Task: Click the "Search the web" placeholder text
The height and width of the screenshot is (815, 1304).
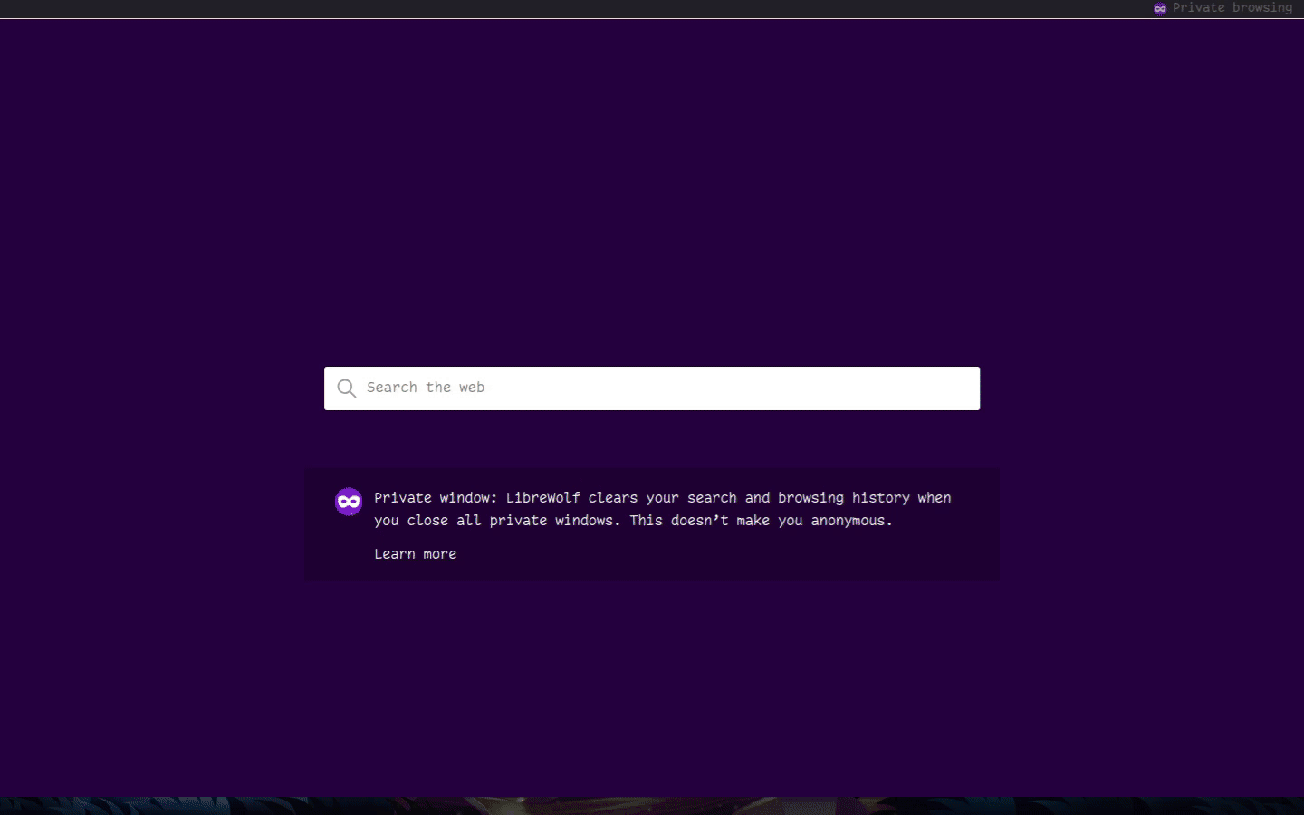Action: (x=426, y=388)
